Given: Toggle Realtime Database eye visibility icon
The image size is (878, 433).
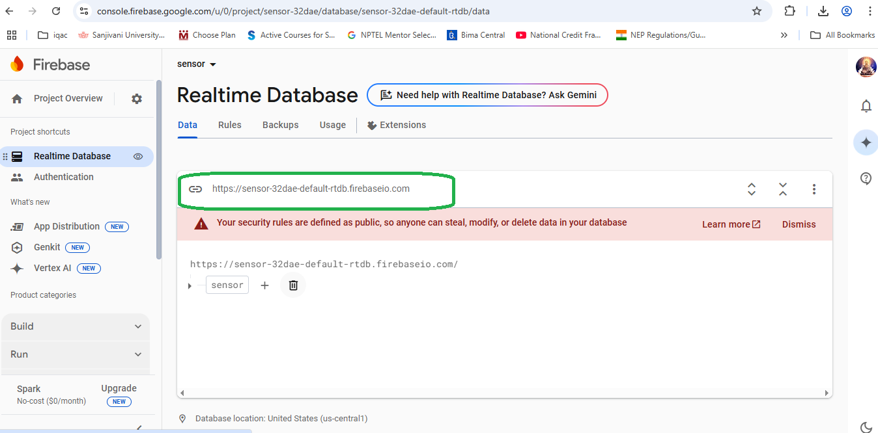Looking at the screenshot, I should pyautogui.click(x=138, y=156).
